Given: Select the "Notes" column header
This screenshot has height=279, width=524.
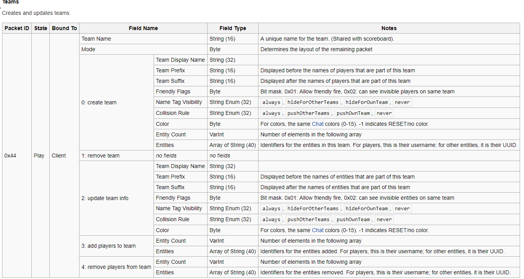Looking at the screenshot, I should pos(389,28).
